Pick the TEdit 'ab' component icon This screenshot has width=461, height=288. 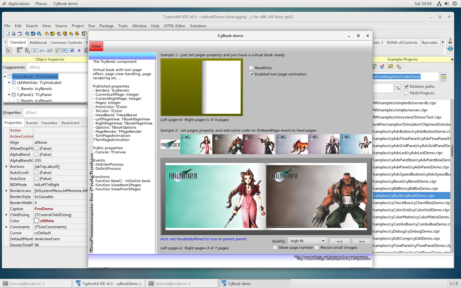[x=50, y=50]
